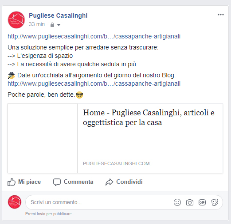Click the Condividi arrow icon
The image size is (231, 224).
point(109,182)
